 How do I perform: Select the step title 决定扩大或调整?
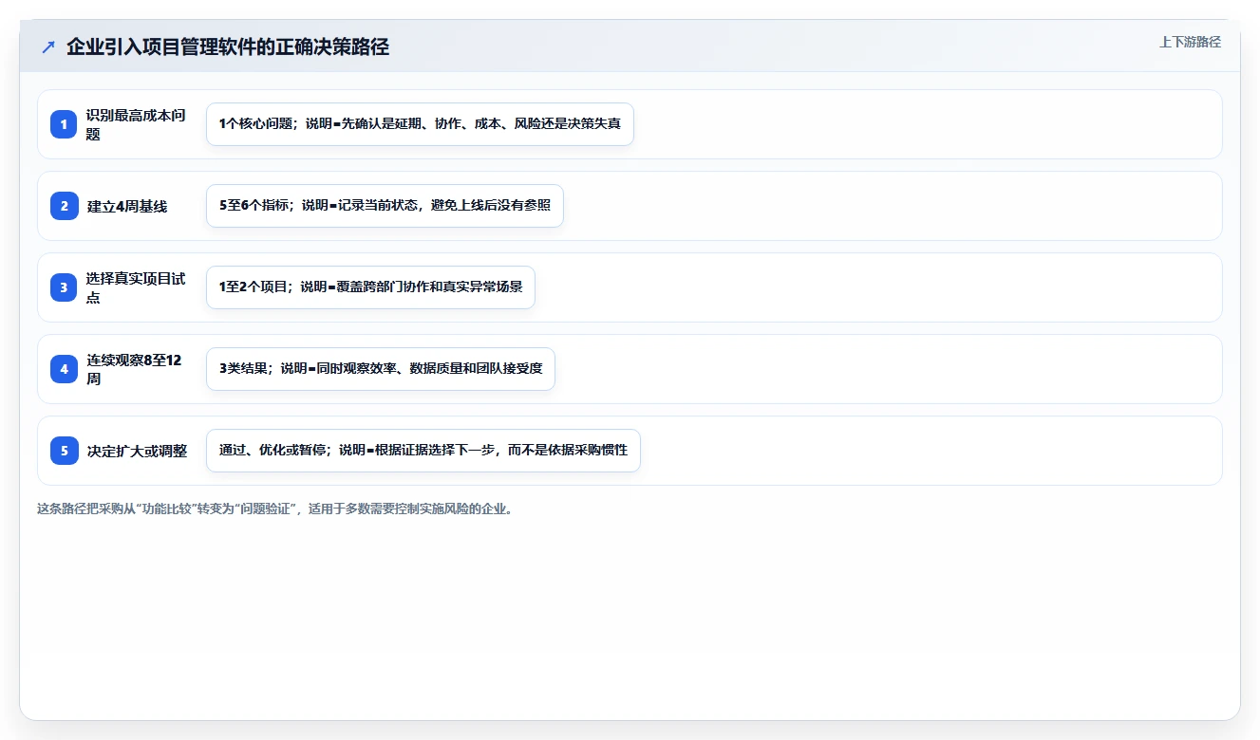pos(137,451)
